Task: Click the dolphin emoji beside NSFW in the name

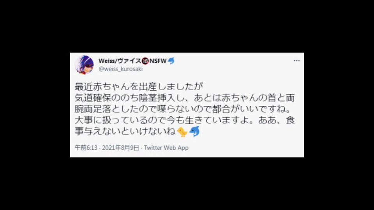Action: click(171, 61)
